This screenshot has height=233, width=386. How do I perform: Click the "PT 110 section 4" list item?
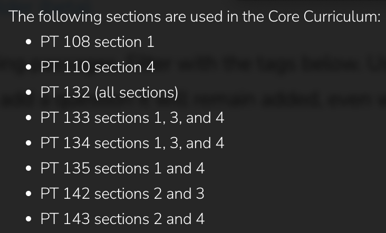[x=98, y=67]
